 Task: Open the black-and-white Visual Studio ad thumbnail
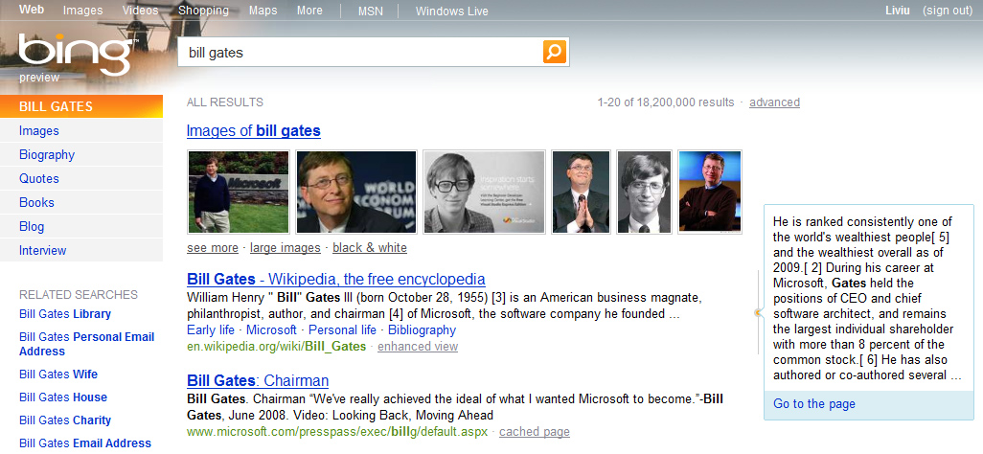484,192
